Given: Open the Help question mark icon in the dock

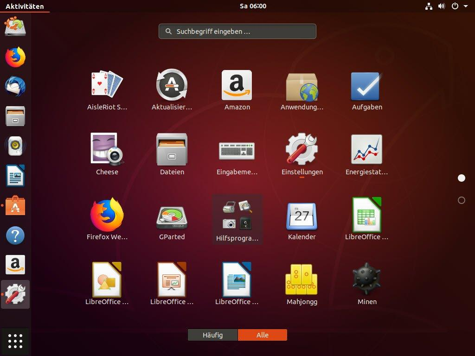Looking at the screenshot, I should click(15, 235).
